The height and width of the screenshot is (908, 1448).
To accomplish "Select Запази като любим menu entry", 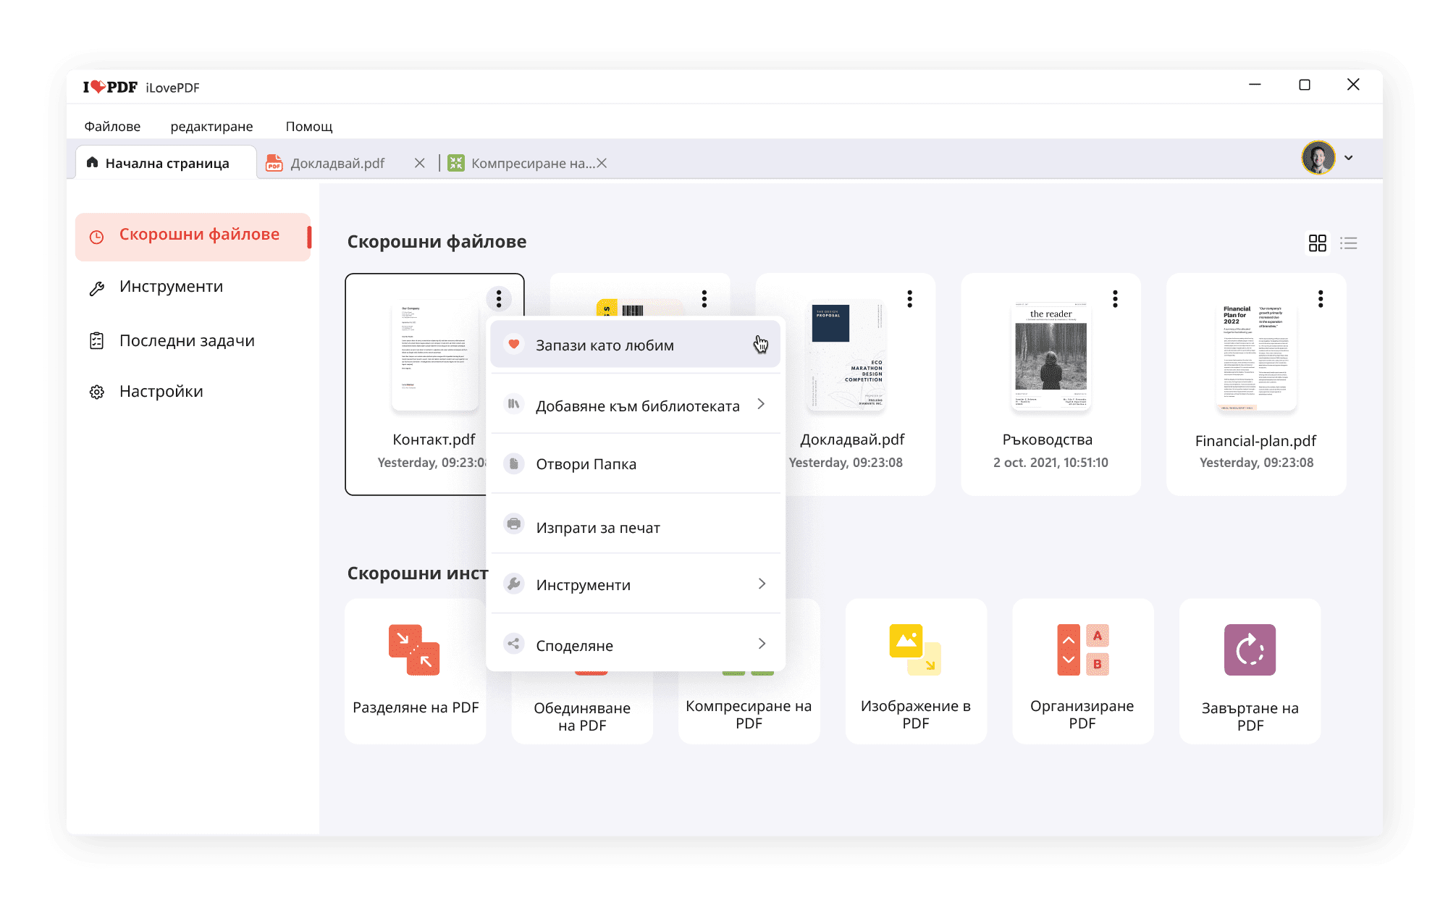I will [635, 345].
